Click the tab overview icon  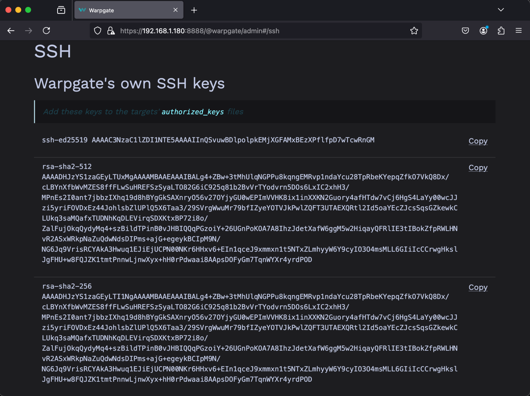tap(61, 10)
